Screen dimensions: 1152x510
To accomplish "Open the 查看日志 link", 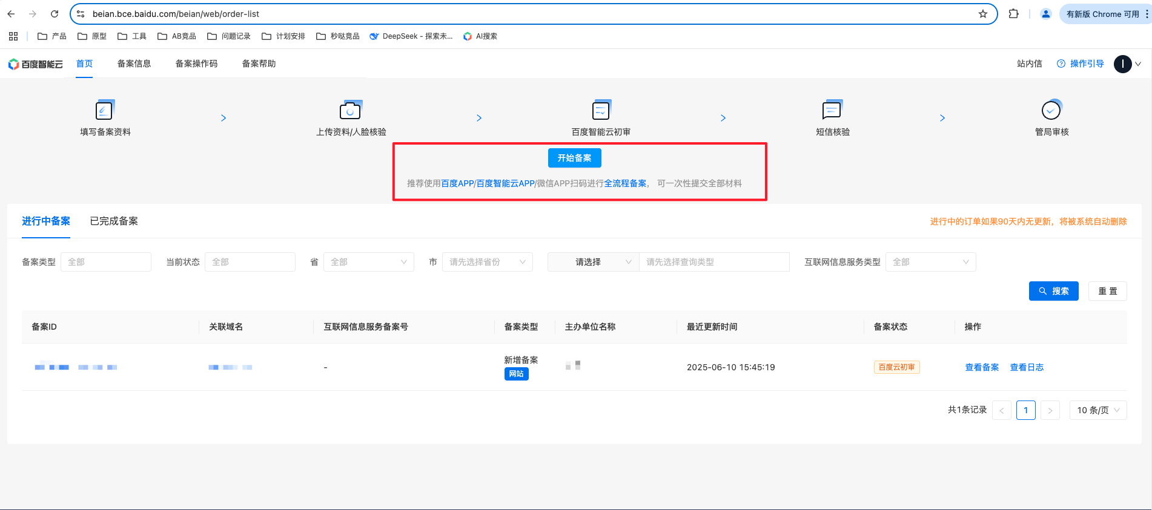I will pos(1027,367).
